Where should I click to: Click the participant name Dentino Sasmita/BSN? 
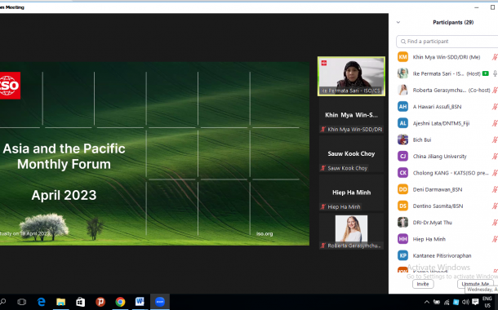[438, 206]
